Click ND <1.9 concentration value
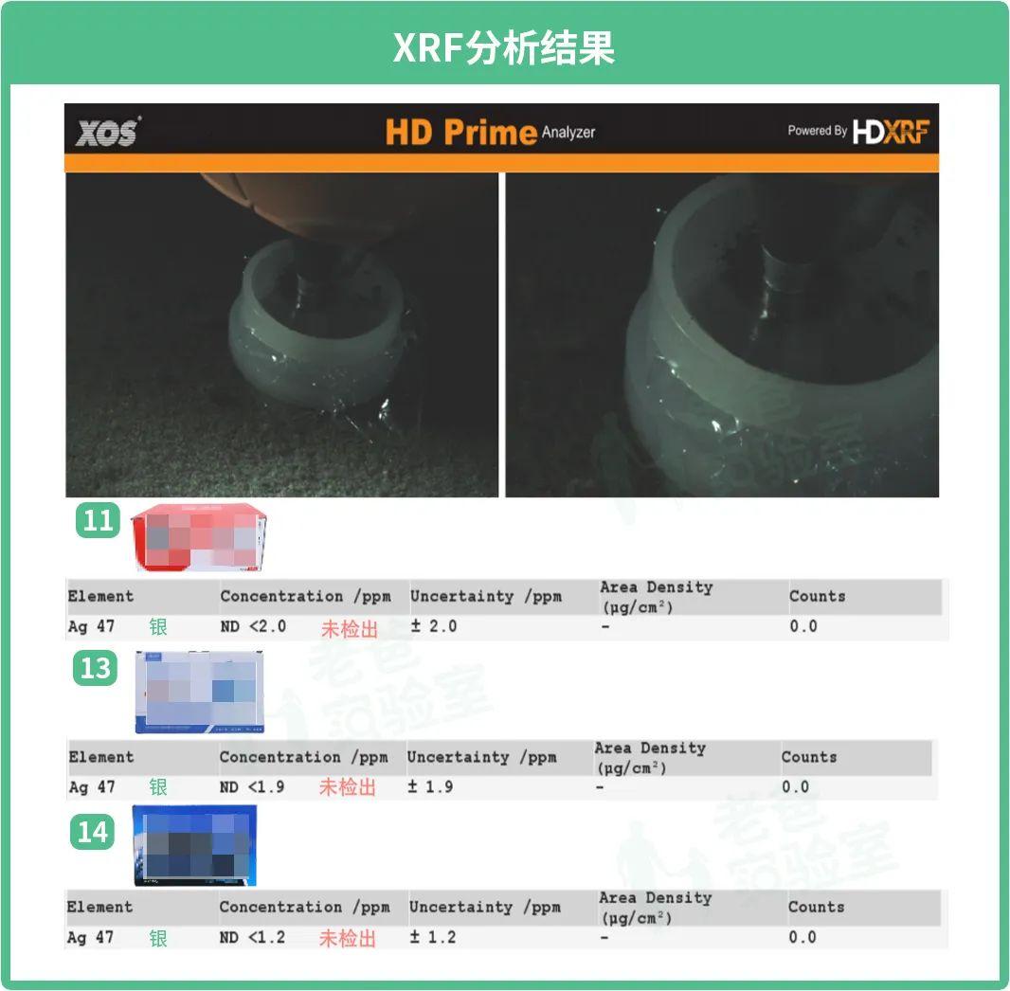 click(252, 787)
